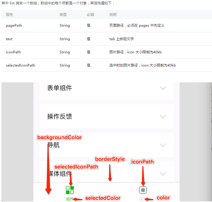This screenshot has height=202, width=212.
Task: Click the red backgroundColor annotation label
Action: point(59,138)
